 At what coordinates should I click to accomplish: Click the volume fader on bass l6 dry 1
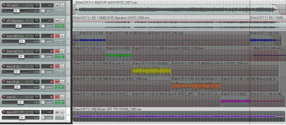[17, 72]
